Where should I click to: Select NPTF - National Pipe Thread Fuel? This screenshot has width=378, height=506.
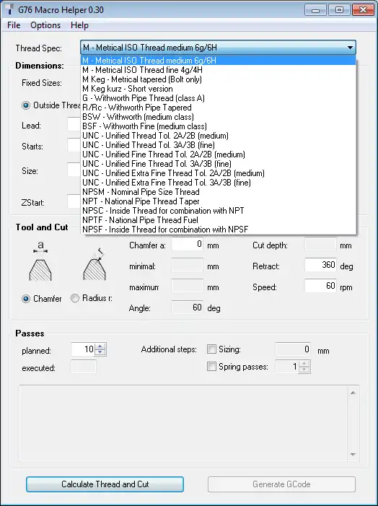tap(219, 219)
